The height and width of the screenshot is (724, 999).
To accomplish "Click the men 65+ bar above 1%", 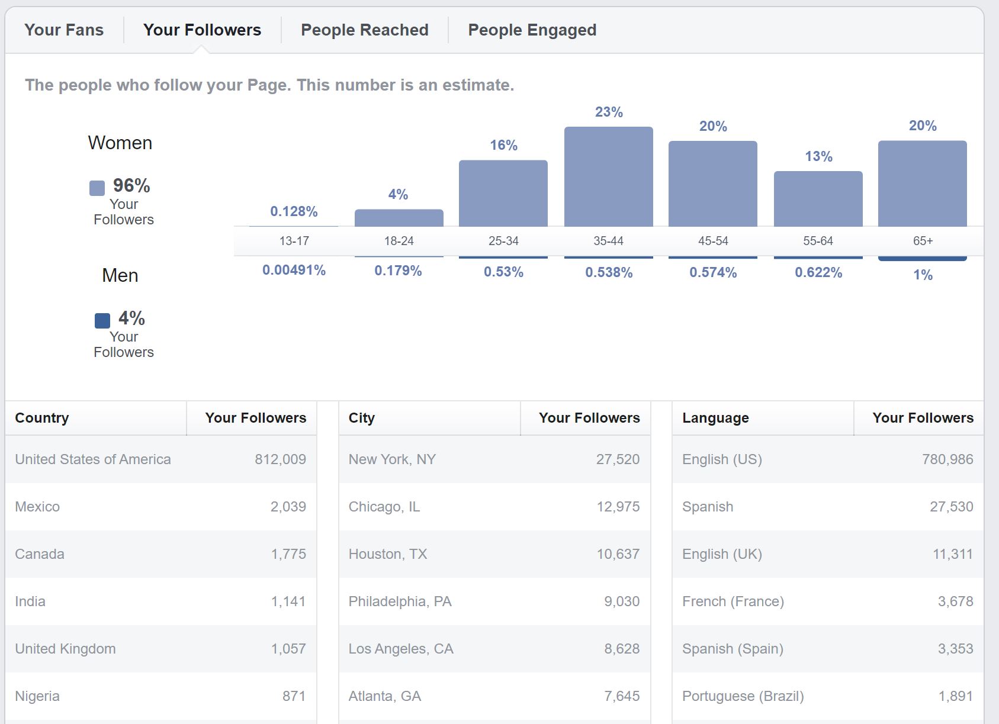I will pyautogui.click(x=923, y=258).
